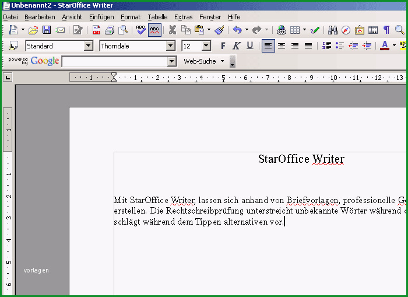
Task: Send document as e-mail icon
Action: 60,30
